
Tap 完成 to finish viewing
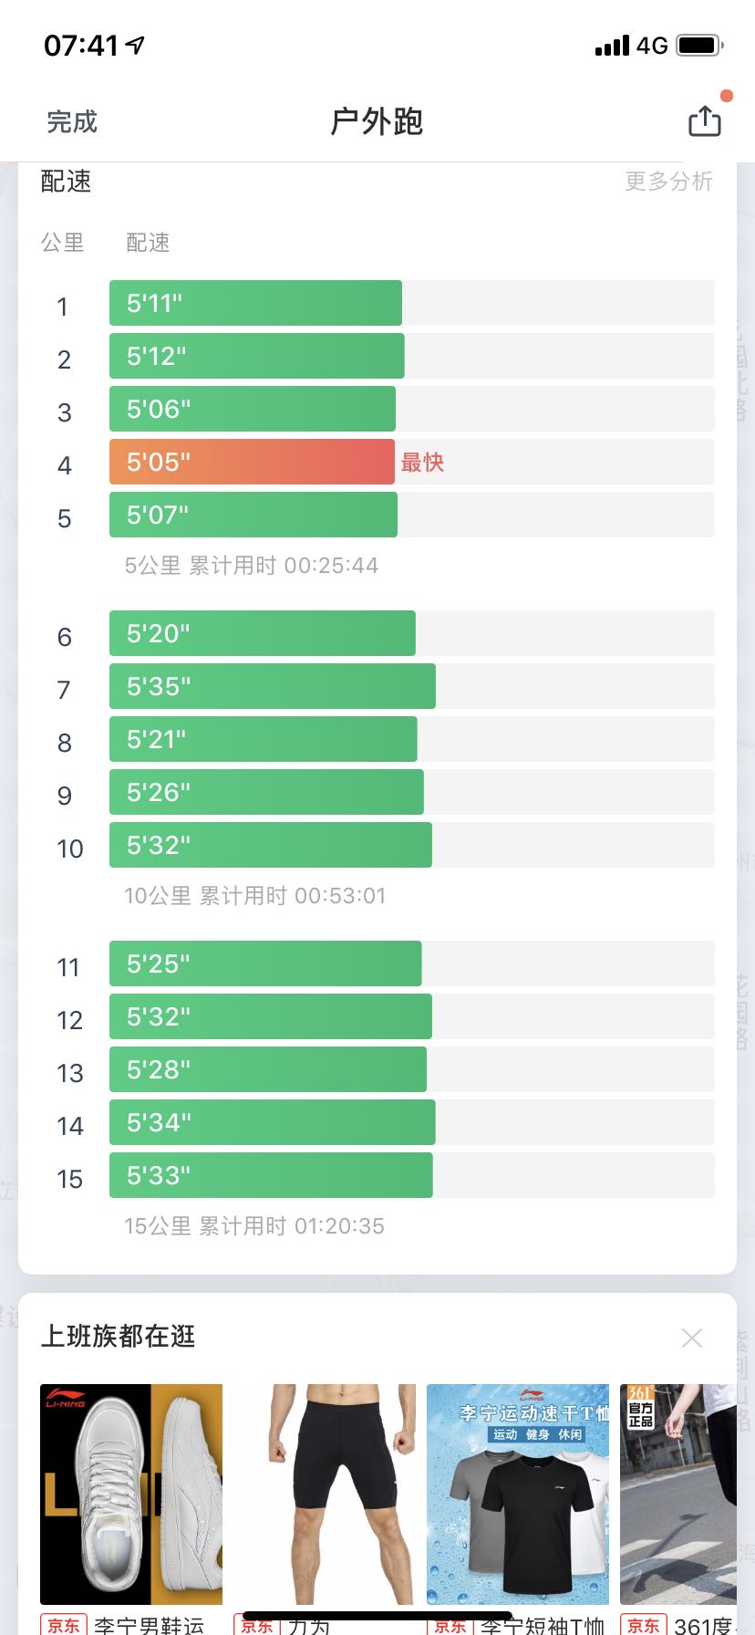click(x=72, y=122)
